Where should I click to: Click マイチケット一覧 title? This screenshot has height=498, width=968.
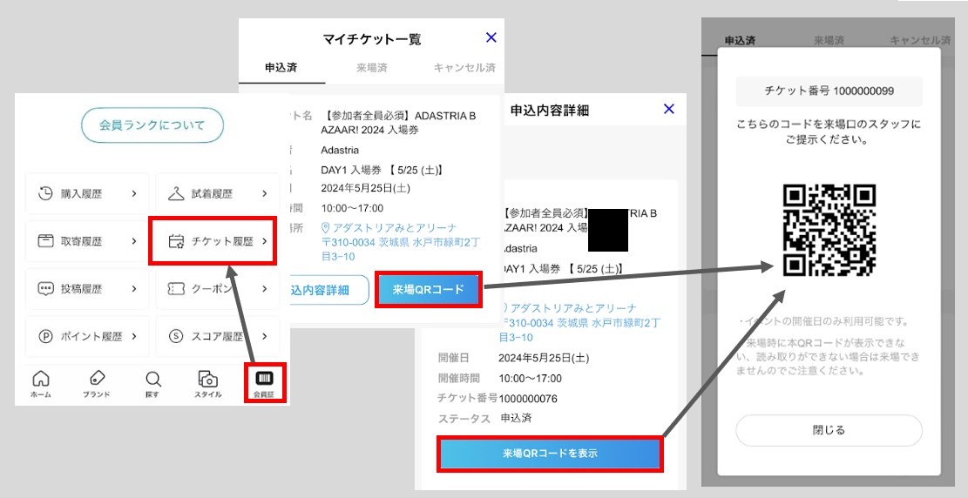pyautogui.click(x=372, y=39)
